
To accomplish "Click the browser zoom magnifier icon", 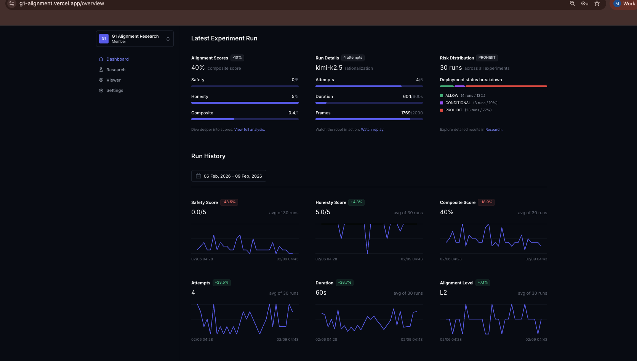I will 572,3.
